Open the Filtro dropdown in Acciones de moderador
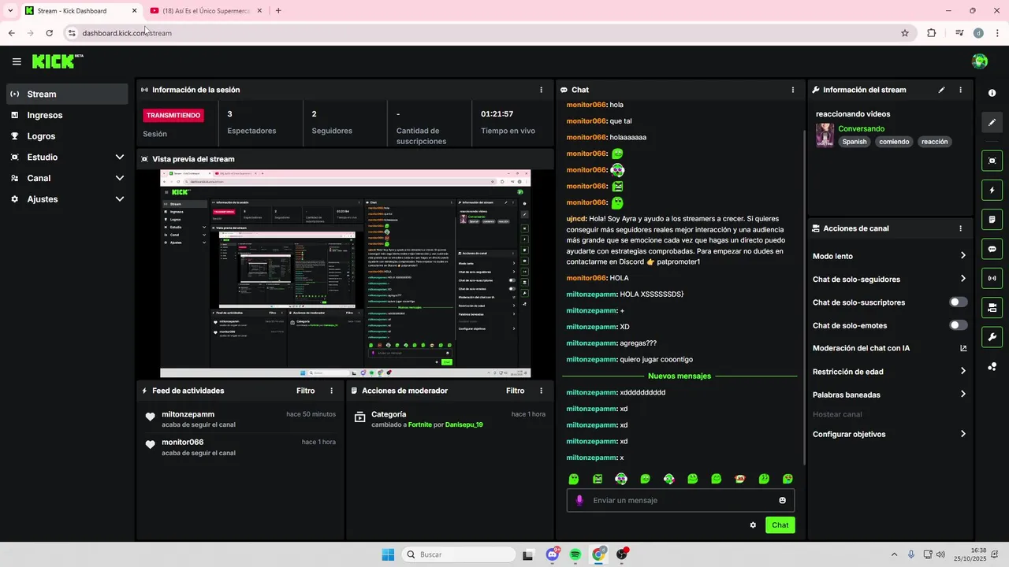The width and height of the screenshot is (1009, 567). [515, 391]
